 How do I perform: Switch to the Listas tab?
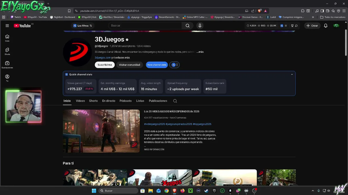[140, 101]
